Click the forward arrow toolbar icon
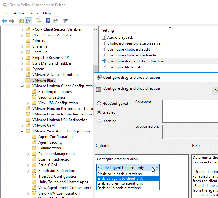The image size is (218, 198). 12,21
